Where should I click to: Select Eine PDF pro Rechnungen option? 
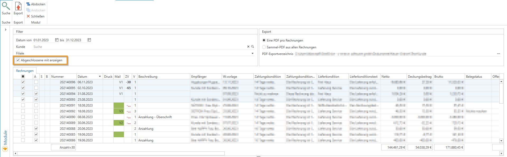[x=264, y=40]
